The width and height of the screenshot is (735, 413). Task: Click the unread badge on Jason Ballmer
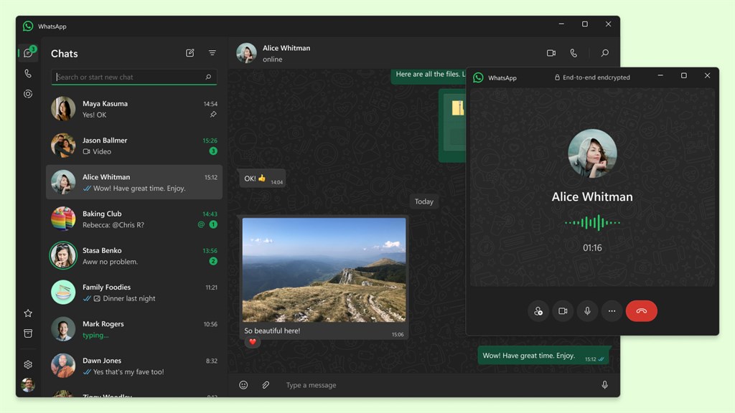pyautogui.click(x=213, y=151)
